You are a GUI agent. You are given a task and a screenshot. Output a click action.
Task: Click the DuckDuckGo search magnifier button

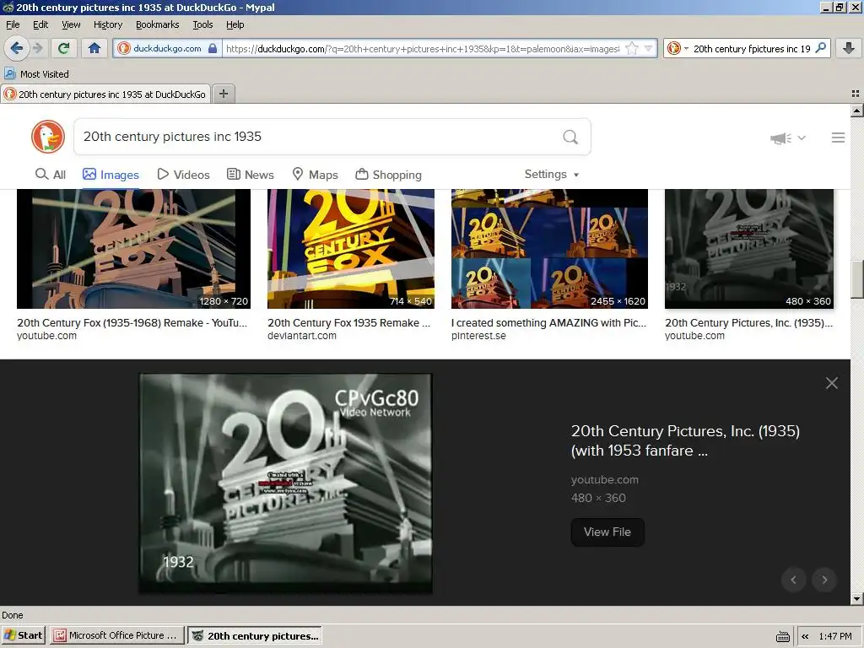point(570,137)
